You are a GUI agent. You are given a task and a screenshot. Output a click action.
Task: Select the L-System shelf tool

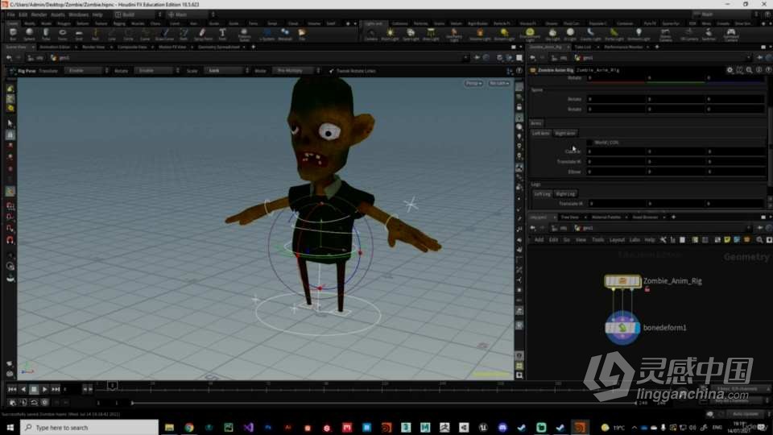pos(267,34)
